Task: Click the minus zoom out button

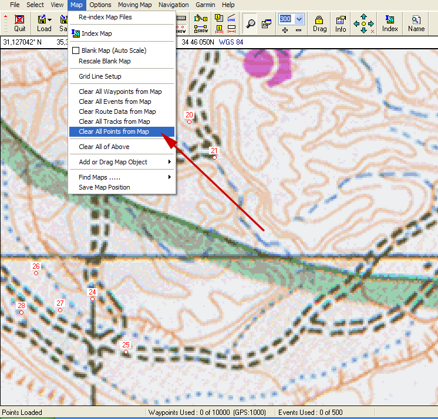Action: click(298, 30)
